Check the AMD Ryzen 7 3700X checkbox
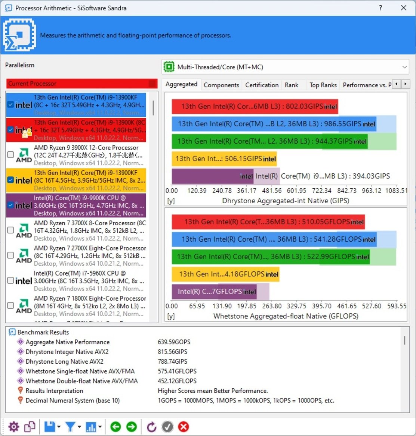 [x=10, y=230]
